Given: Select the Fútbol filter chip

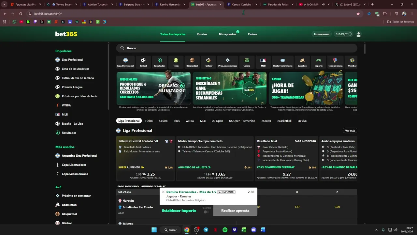Looking at the screenshot, I should tap(149, 121).
